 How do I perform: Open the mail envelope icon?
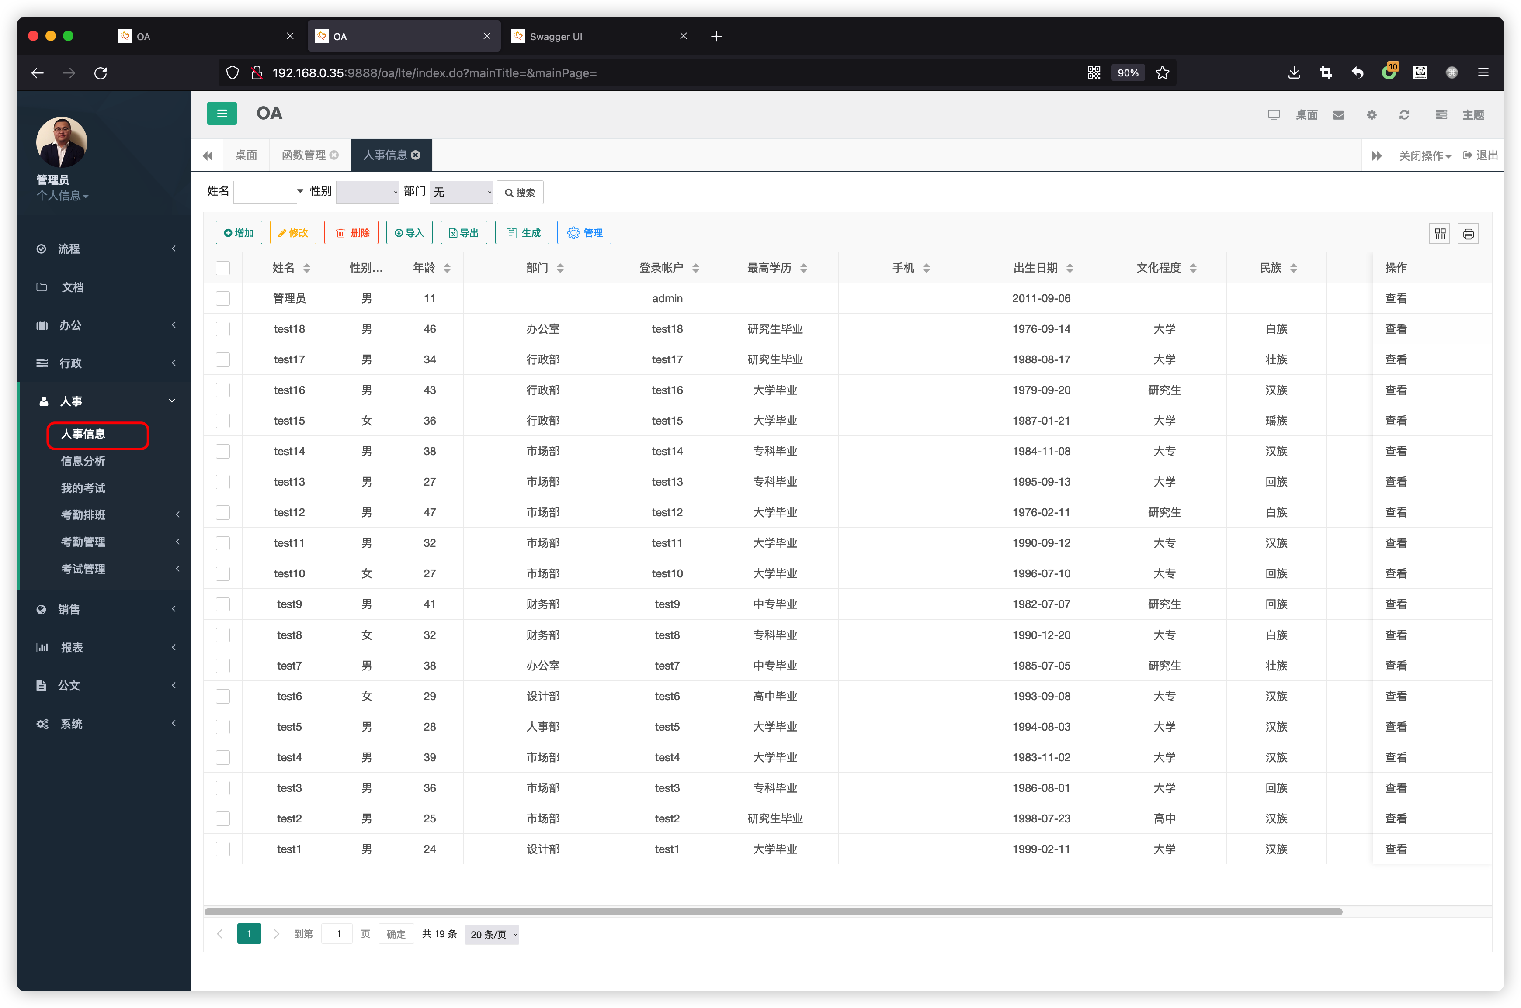(x=1338, y=115)
